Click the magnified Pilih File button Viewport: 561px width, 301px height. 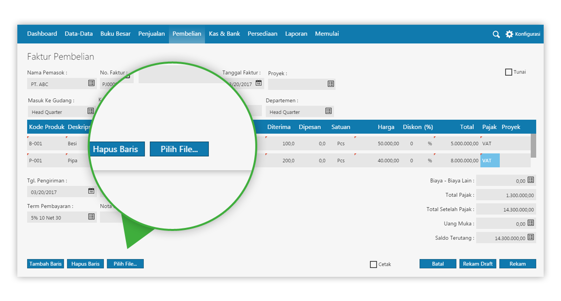coord(179,149)
